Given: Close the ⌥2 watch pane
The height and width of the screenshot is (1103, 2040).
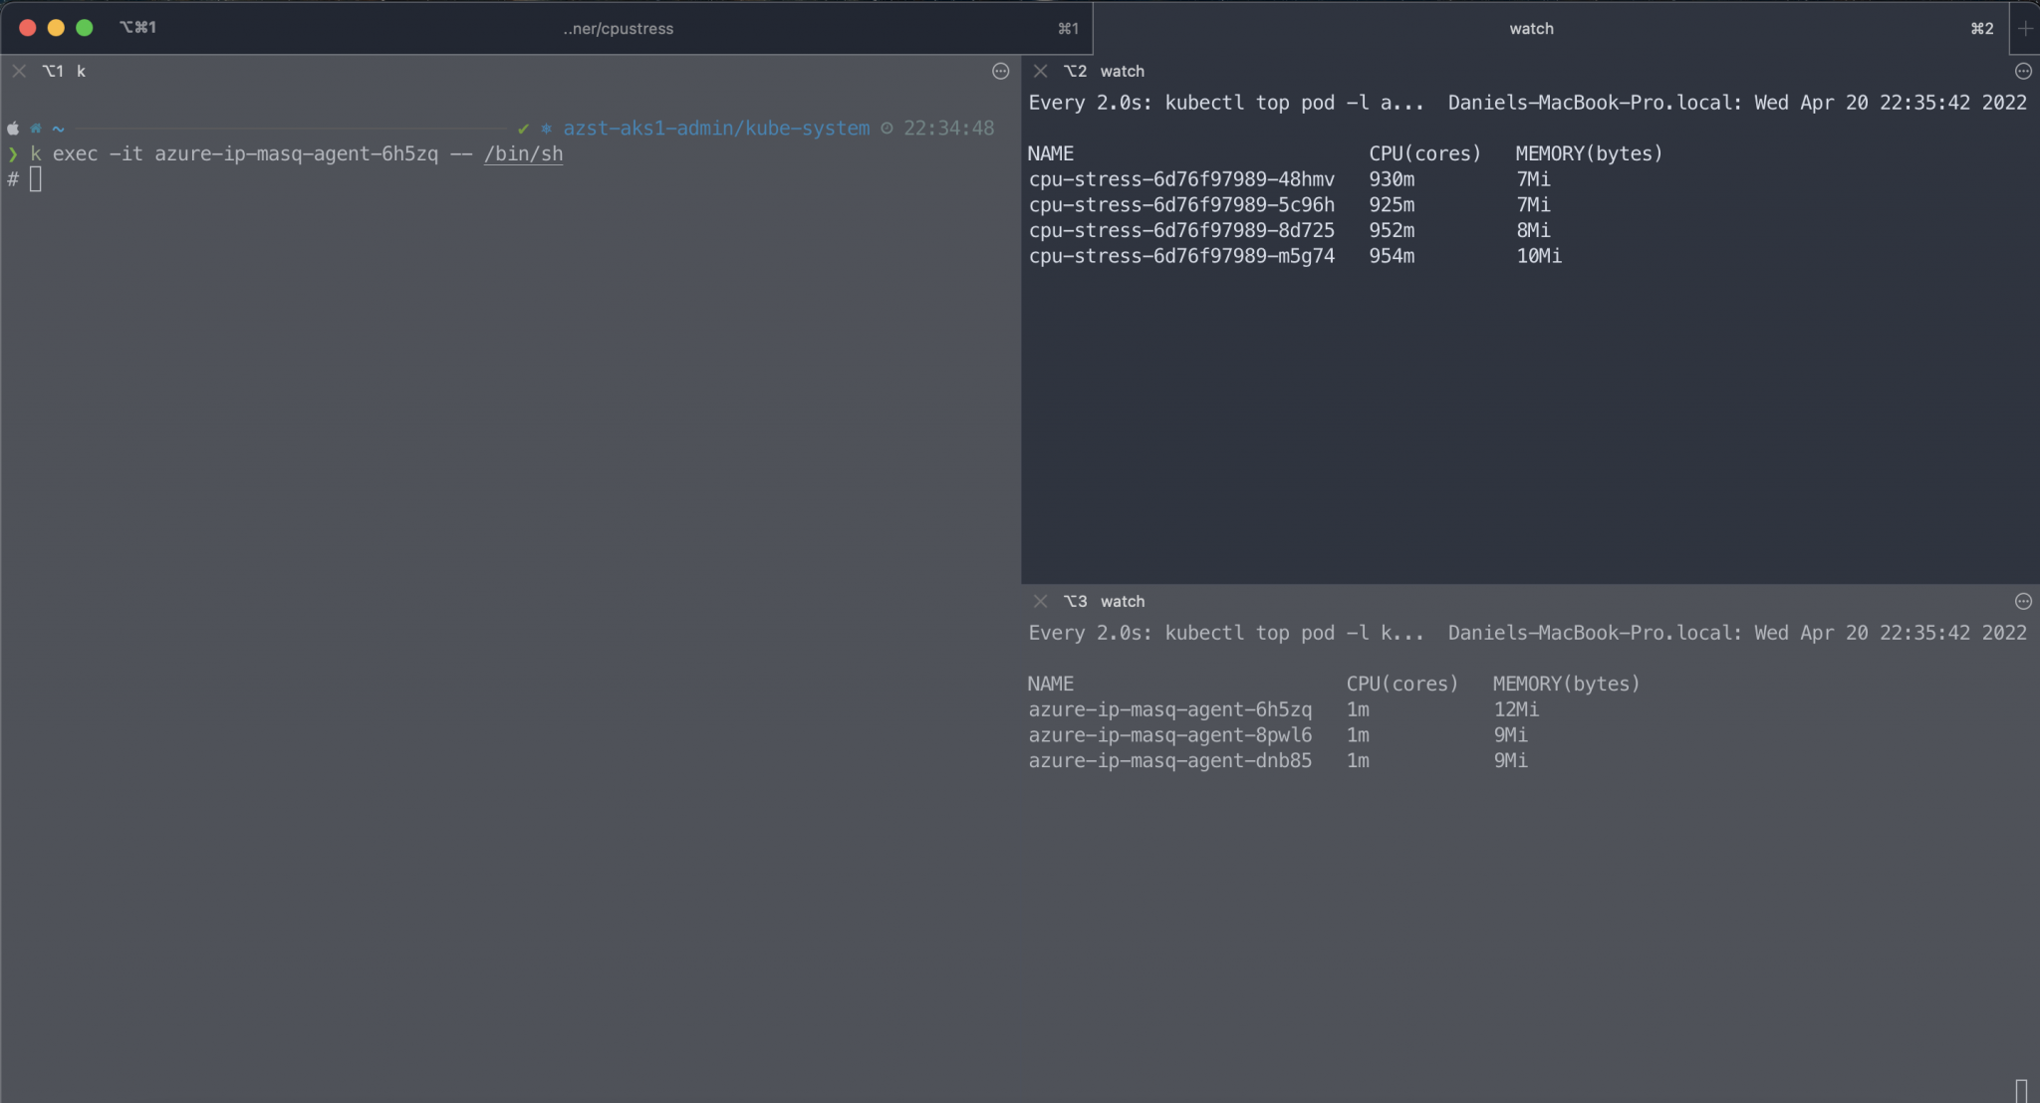Looking at the screenshot, I should click(x=1040, y=71).
